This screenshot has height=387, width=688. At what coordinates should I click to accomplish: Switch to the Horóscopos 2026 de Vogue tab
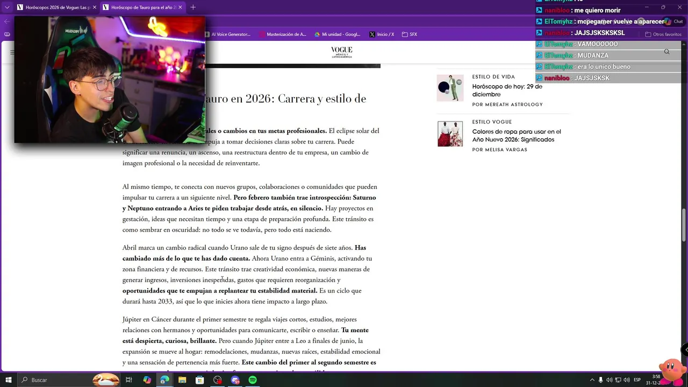(x=56, y=8)
